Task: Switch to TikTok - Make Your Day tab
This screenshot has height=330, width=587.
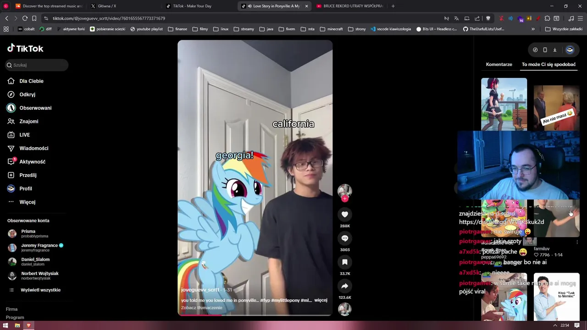Action: 199,6
